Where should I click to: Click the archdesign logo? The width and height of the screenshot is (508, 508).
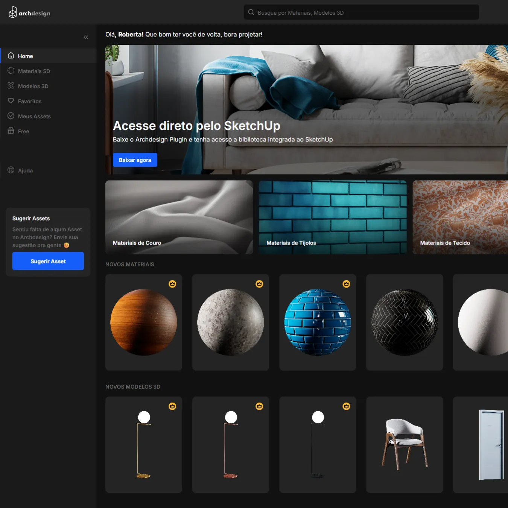(29, 13)
